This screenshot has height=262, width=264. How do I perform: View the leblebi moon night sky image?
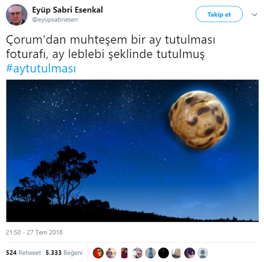tap(132, 151)
